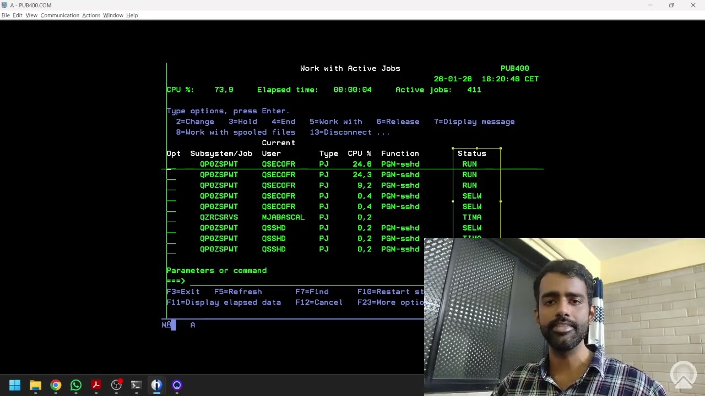Open the Communication menu
Viewport: 705px width, 396px height.
pyautogui.click(x=60, y=15)
